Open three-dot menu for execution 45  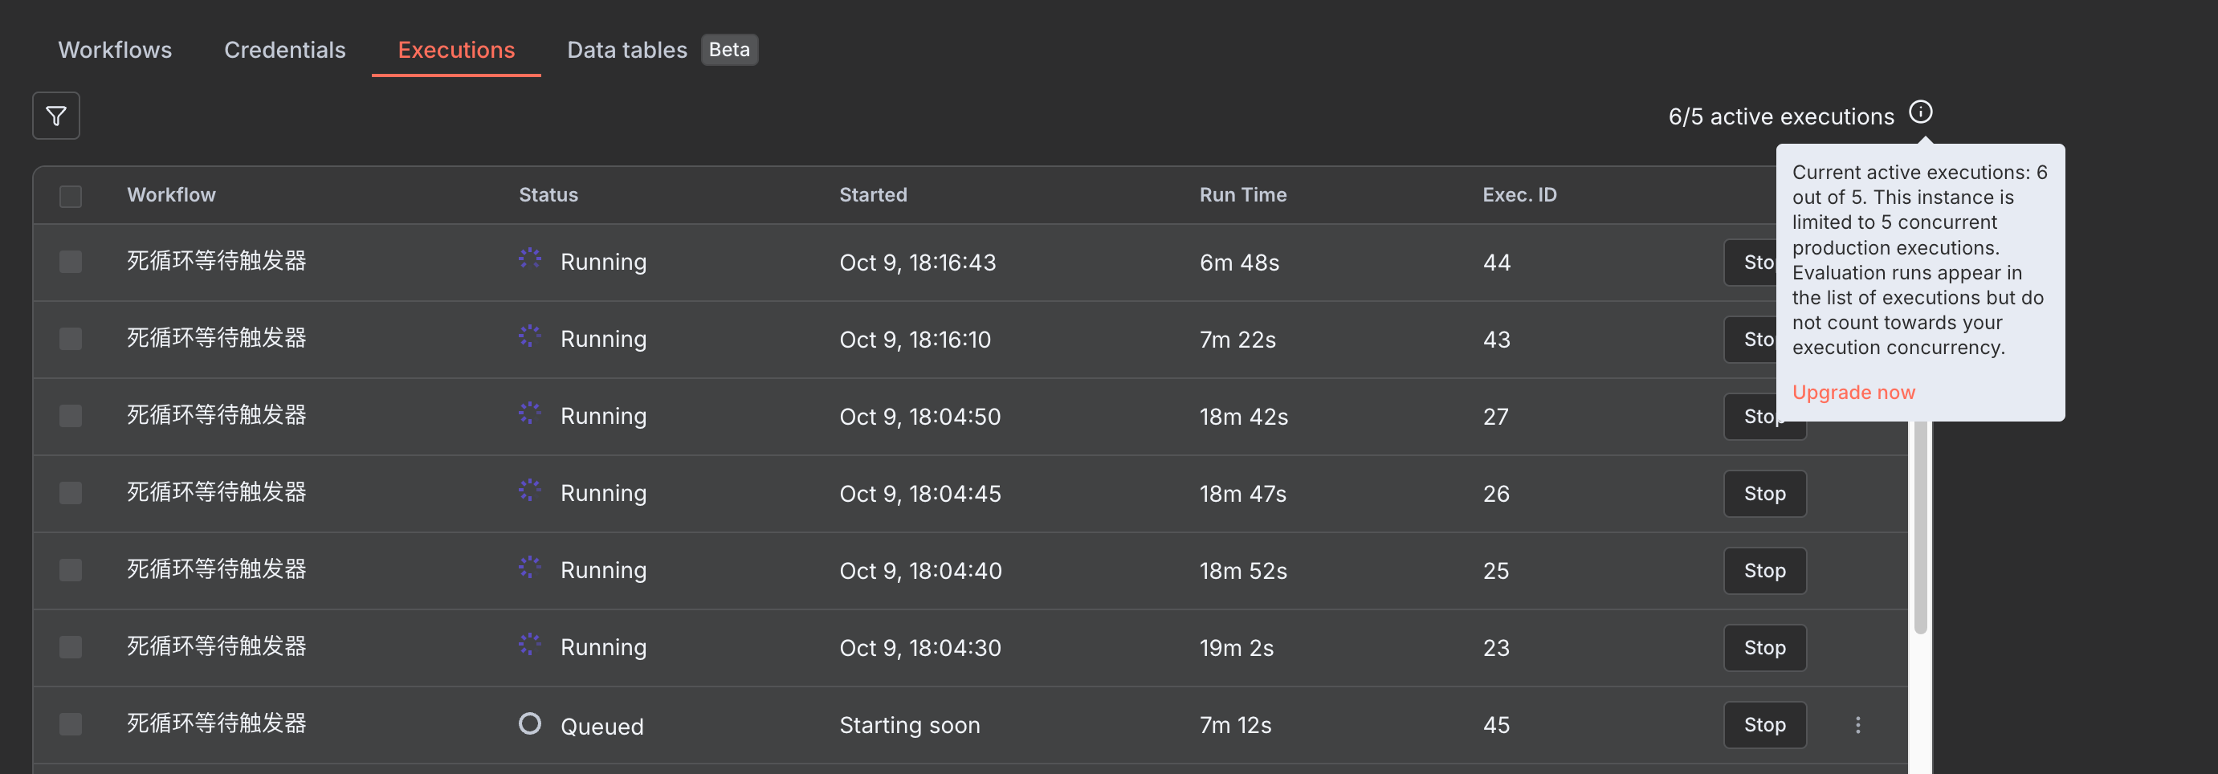(1857, 725)
